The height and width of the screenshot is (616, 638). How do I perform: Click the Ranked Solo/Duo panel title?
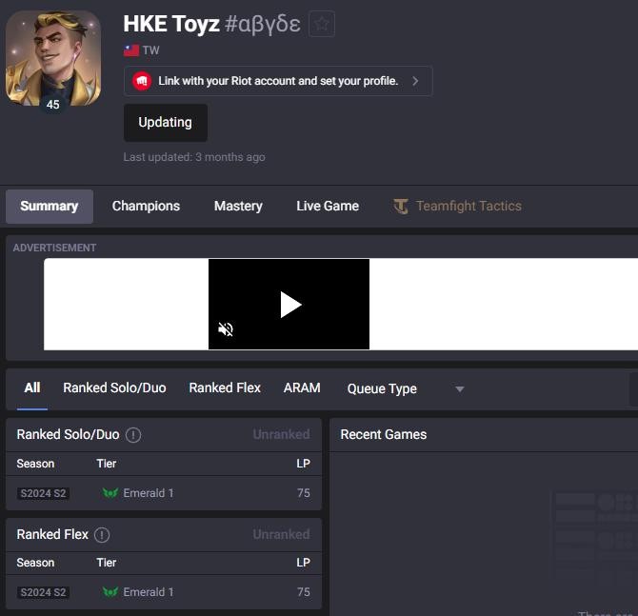click(x=68, y=434)
